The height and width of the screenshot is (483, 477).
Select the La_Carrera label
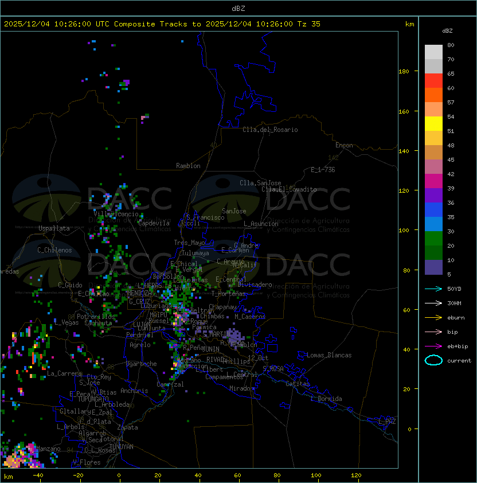pos(64,373)
